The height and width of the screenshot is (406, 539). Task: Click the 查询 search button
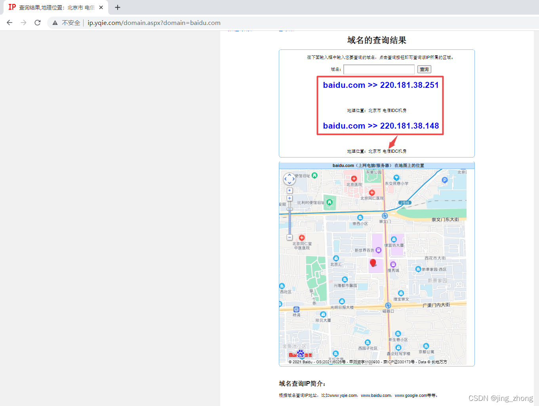[x=424, y=69]
